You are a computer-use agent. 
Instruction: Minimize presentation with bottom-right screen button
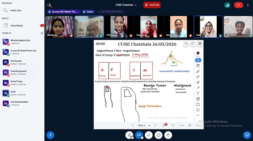point(247,135)
